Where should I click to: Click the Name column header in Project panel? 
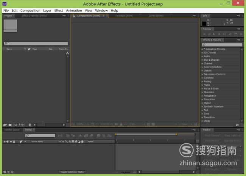9,49
